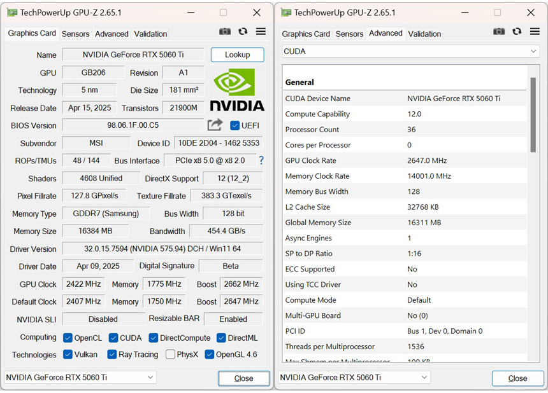Click the camera icon in right window

click(499, 32)
